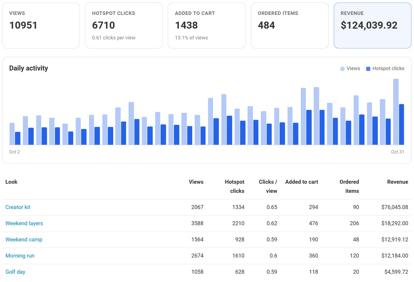Click the Oct 31 axis label
The image size is (414, 282).
398,152
